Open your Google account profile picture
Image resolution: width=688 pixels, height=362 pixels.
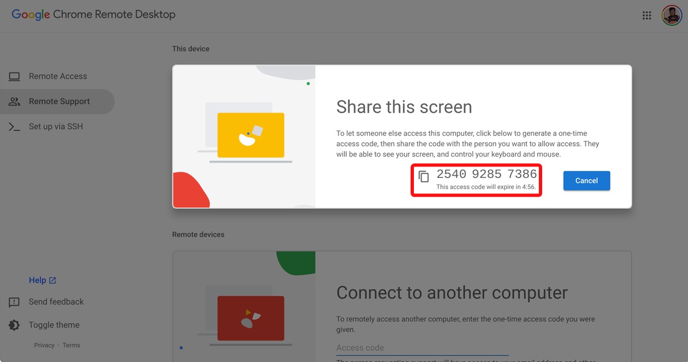(x=671, y=15)
